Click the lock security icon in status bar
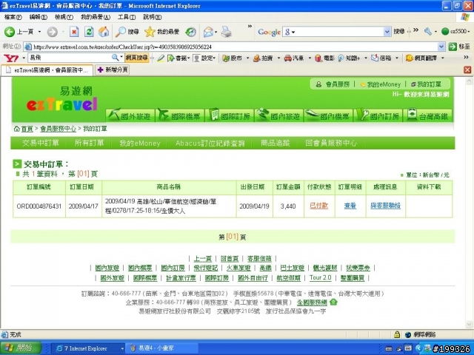 point(397,334)
